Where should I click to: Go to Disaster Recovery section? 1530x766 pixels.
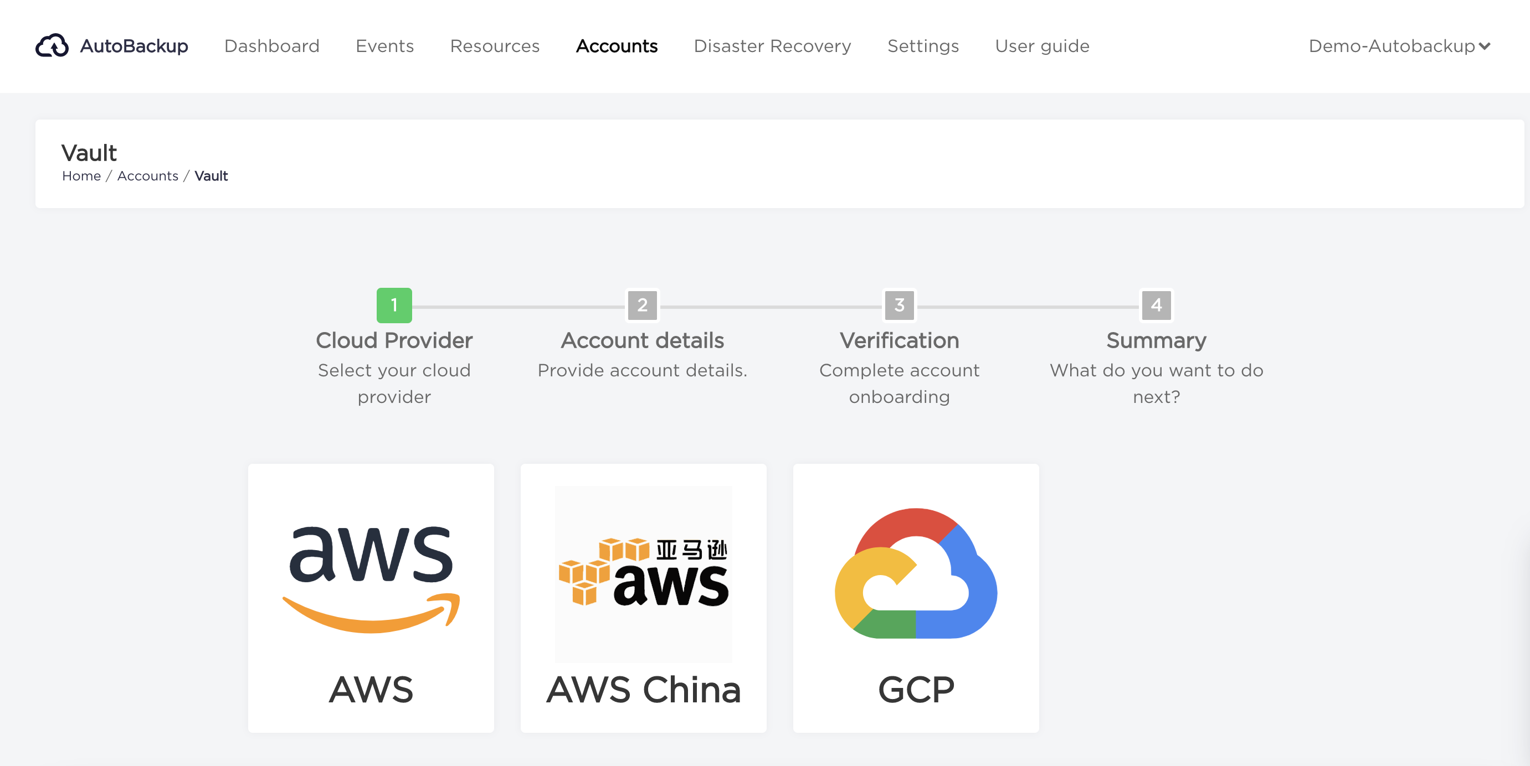point(772,46)
